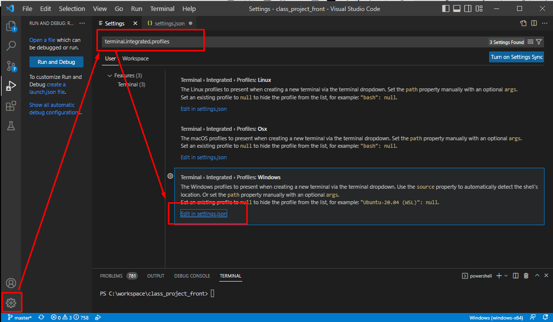Maximize the panel with the up chevron

pos(537,276)
